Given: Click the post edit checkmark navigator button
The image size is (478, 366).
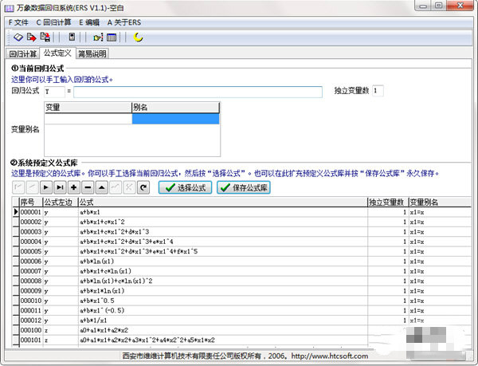Looking at the screenshot, I should point(116,187).
